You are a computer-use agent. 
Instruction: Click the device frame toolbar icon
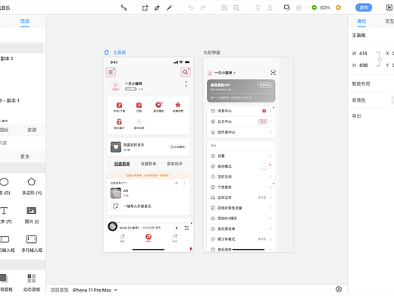tap(287, 8)
